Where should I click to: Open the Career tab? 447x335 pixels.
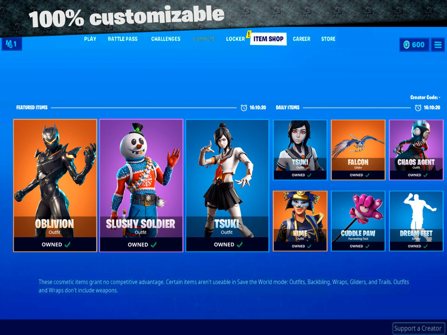pos(301,39)
